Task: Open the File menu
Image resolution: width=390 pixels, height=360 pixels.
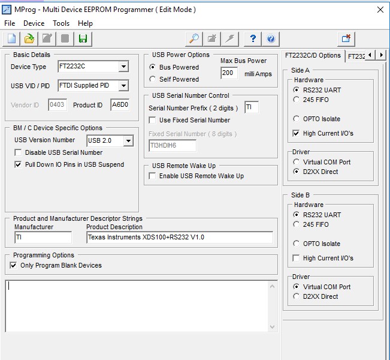Action: [10, 23]
